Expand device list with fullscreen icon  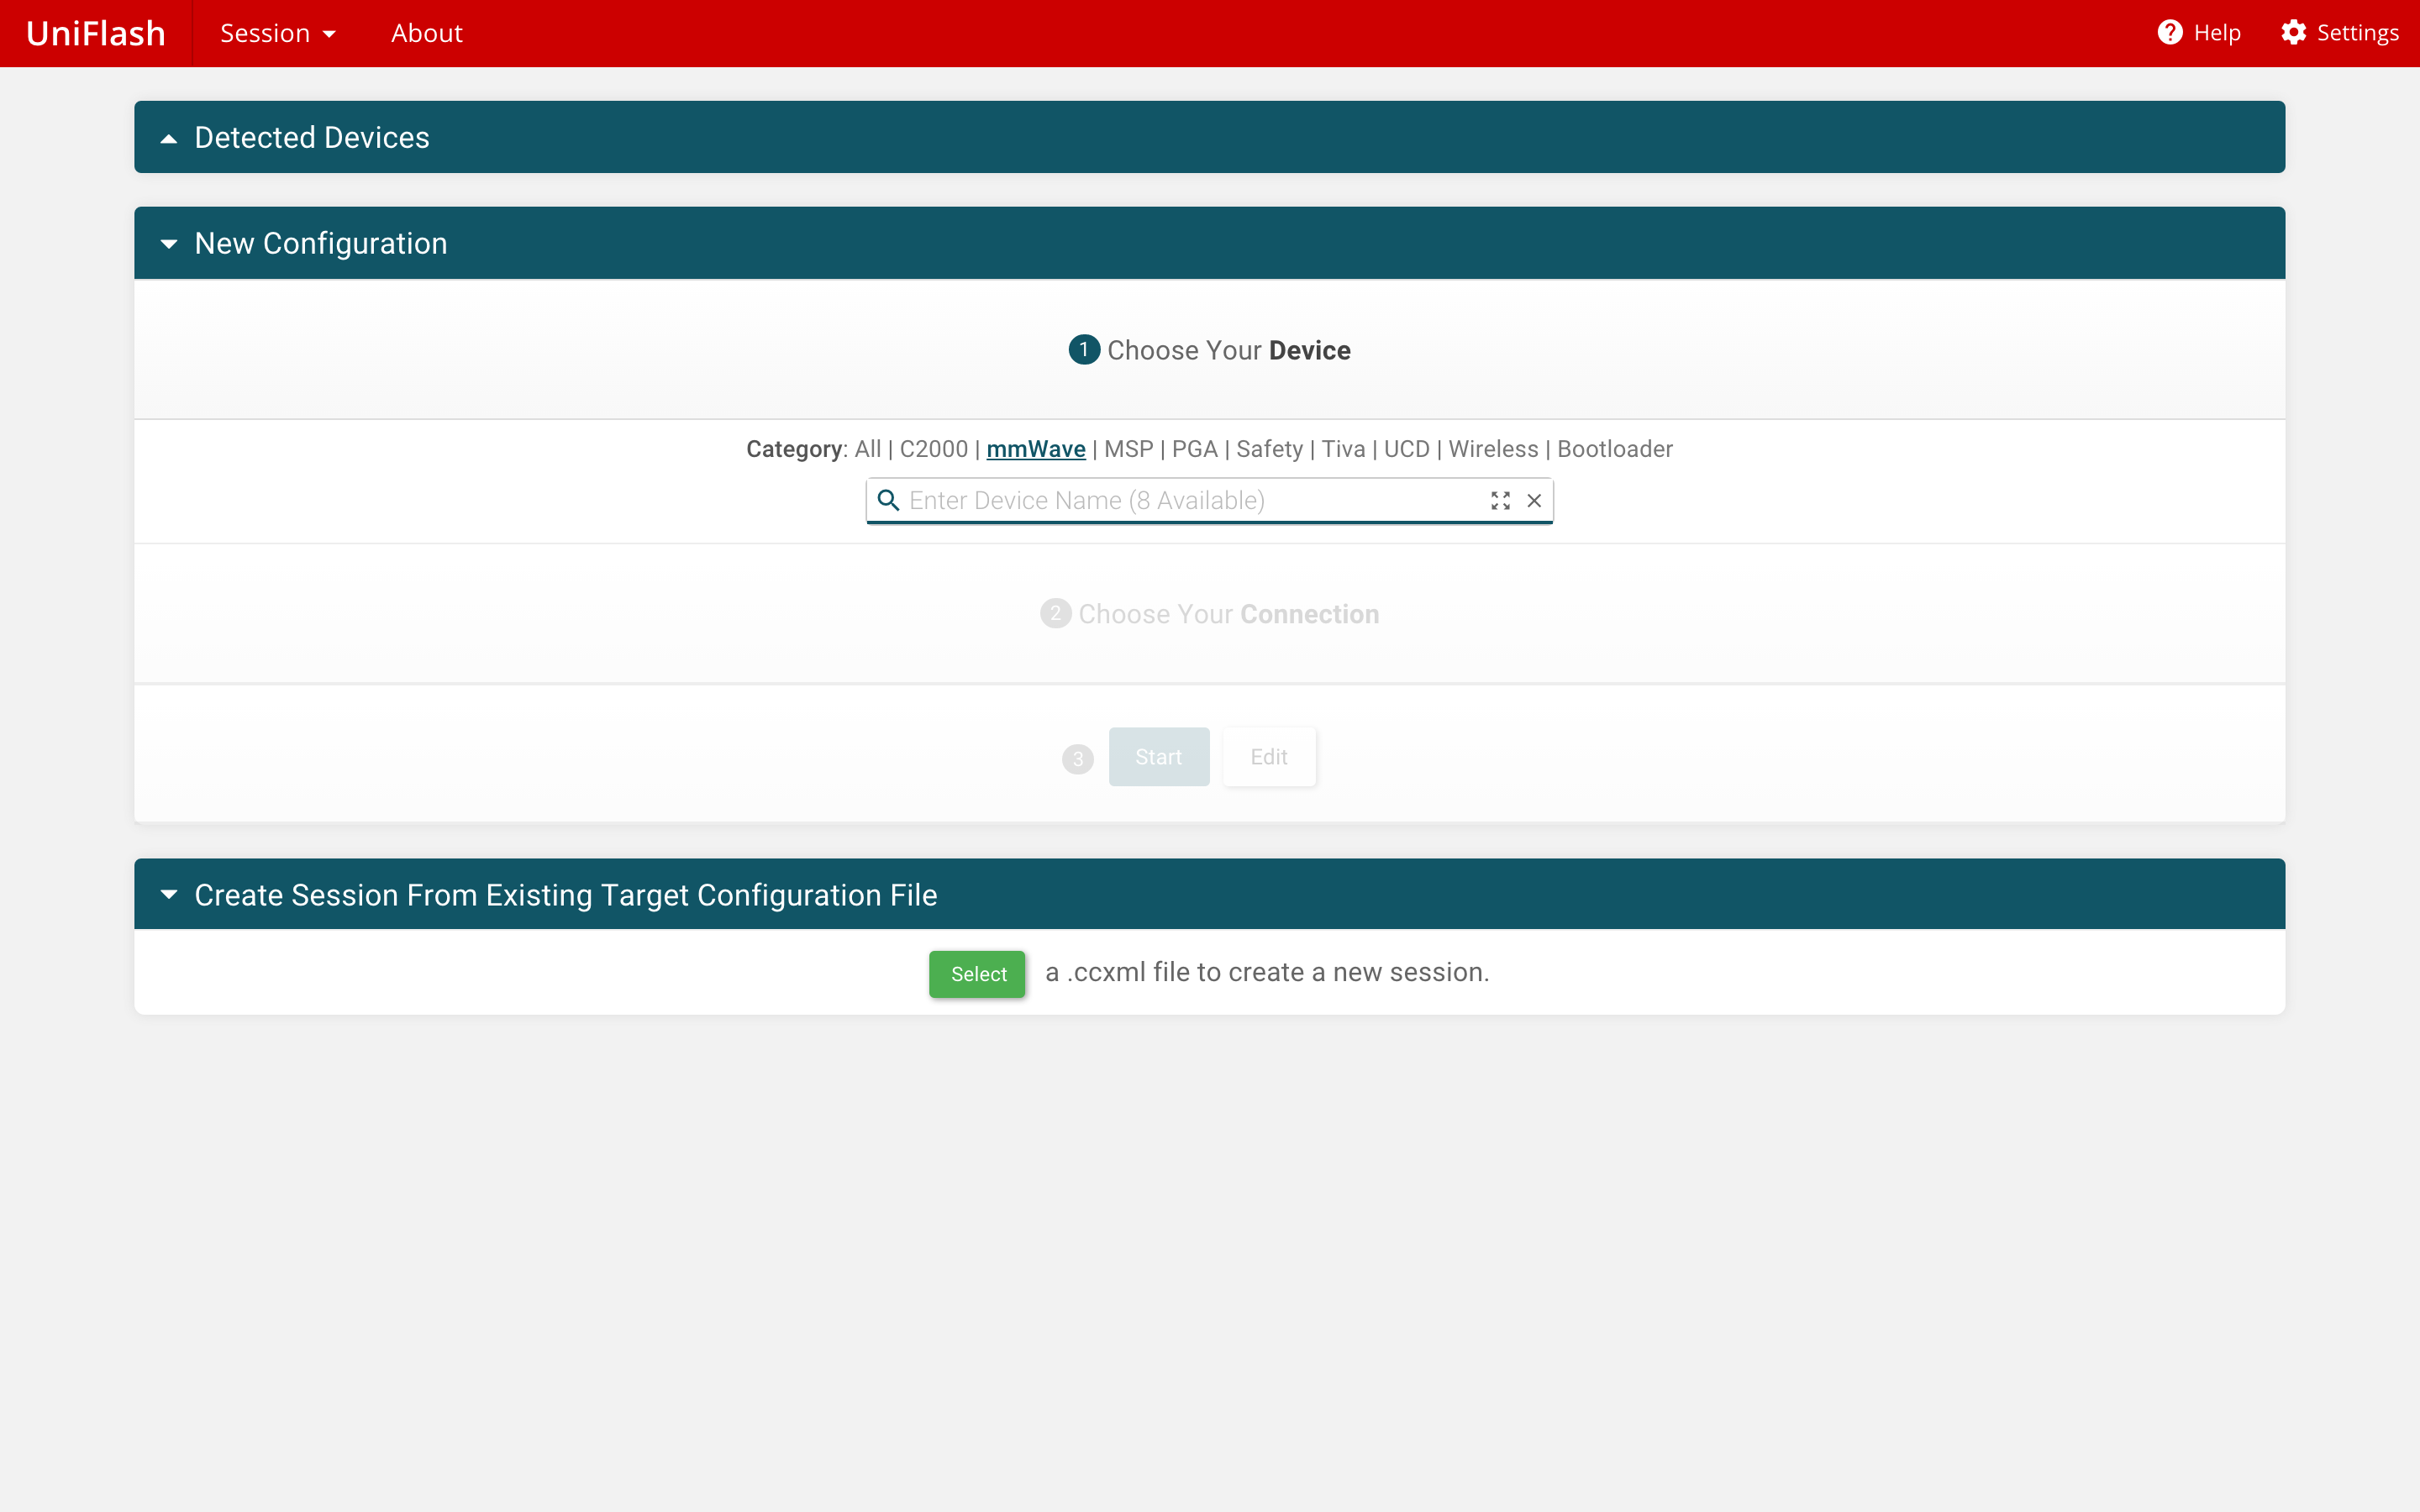(1500, 500)
